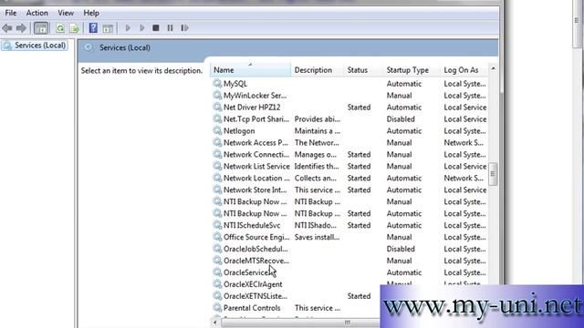Click the Services (Local) header gear icon

pos(89,47)
